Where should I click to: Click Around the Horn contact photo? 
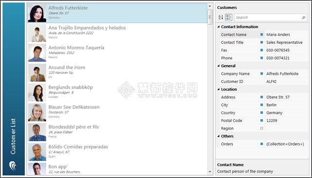point(37,72)
